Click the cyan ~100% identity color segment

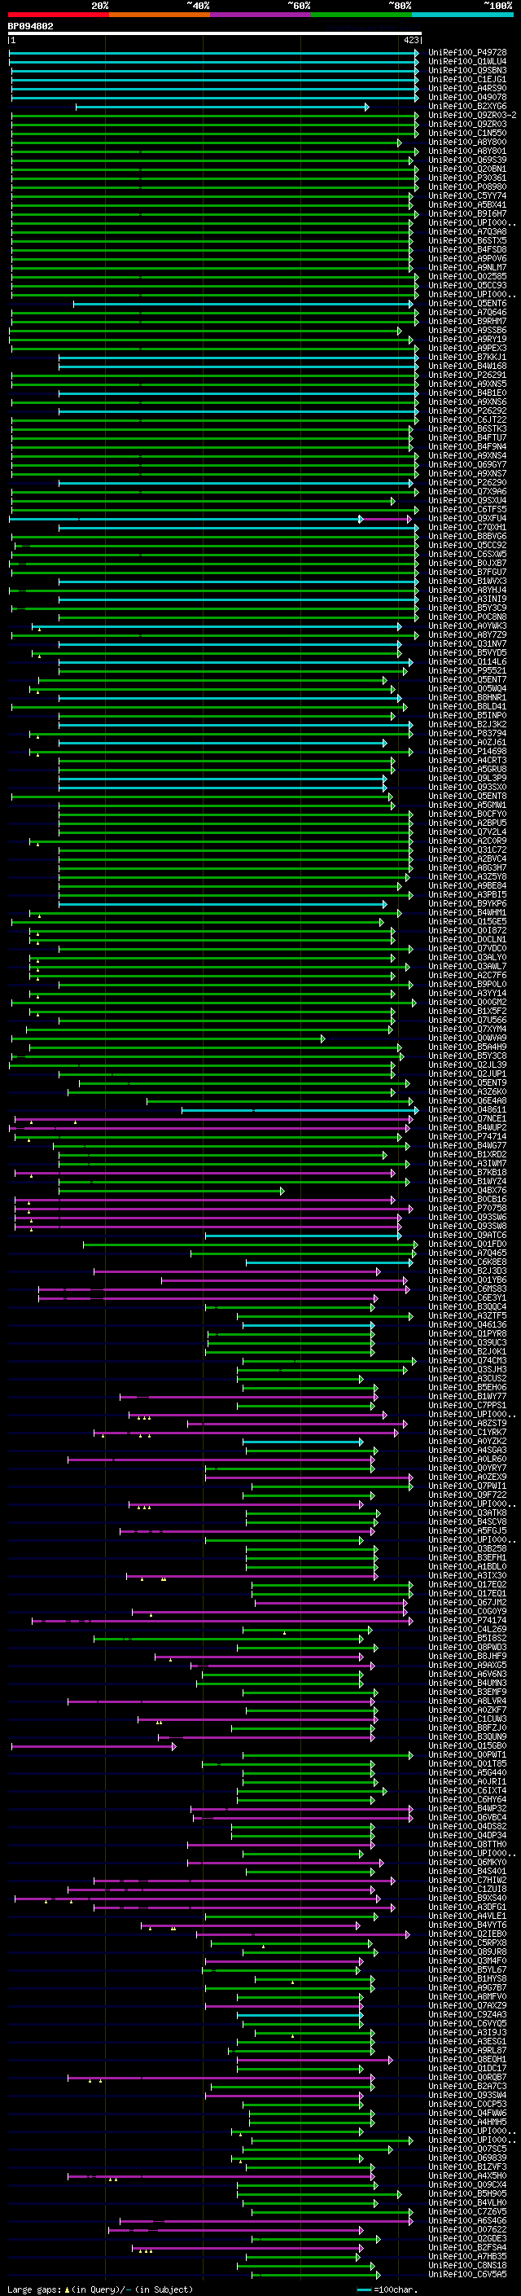pos(462,15)
